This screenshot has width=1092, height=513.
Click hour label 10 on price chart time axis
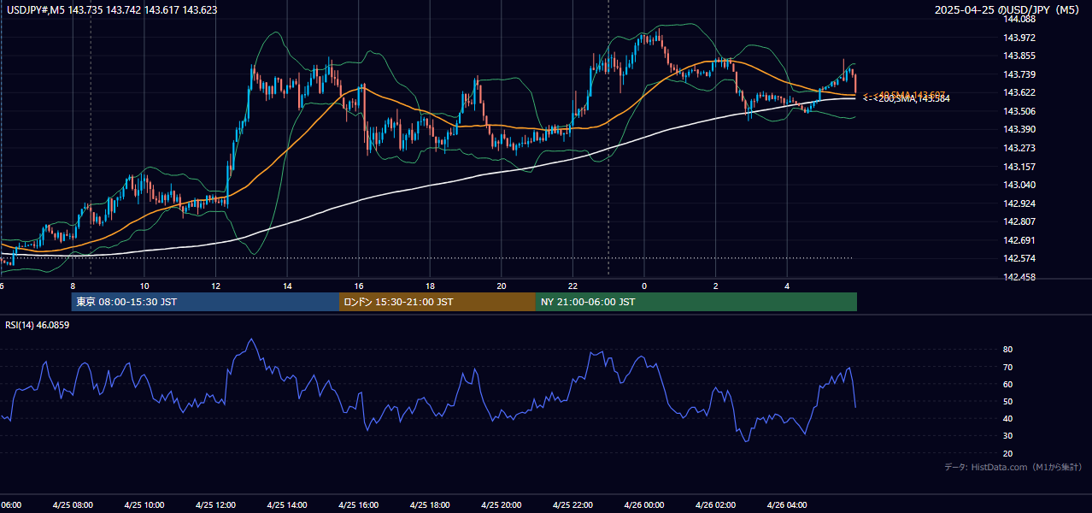pyautogui.click(x=144, y=286)
